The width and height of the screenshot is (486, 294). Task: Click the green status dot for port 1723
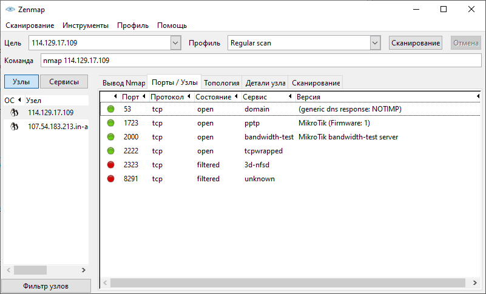(x=110, y=123)
